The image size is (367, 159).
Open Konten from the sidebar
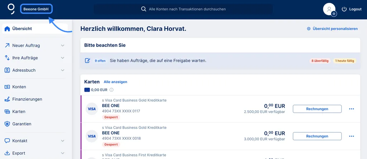[x=19, y=87]
